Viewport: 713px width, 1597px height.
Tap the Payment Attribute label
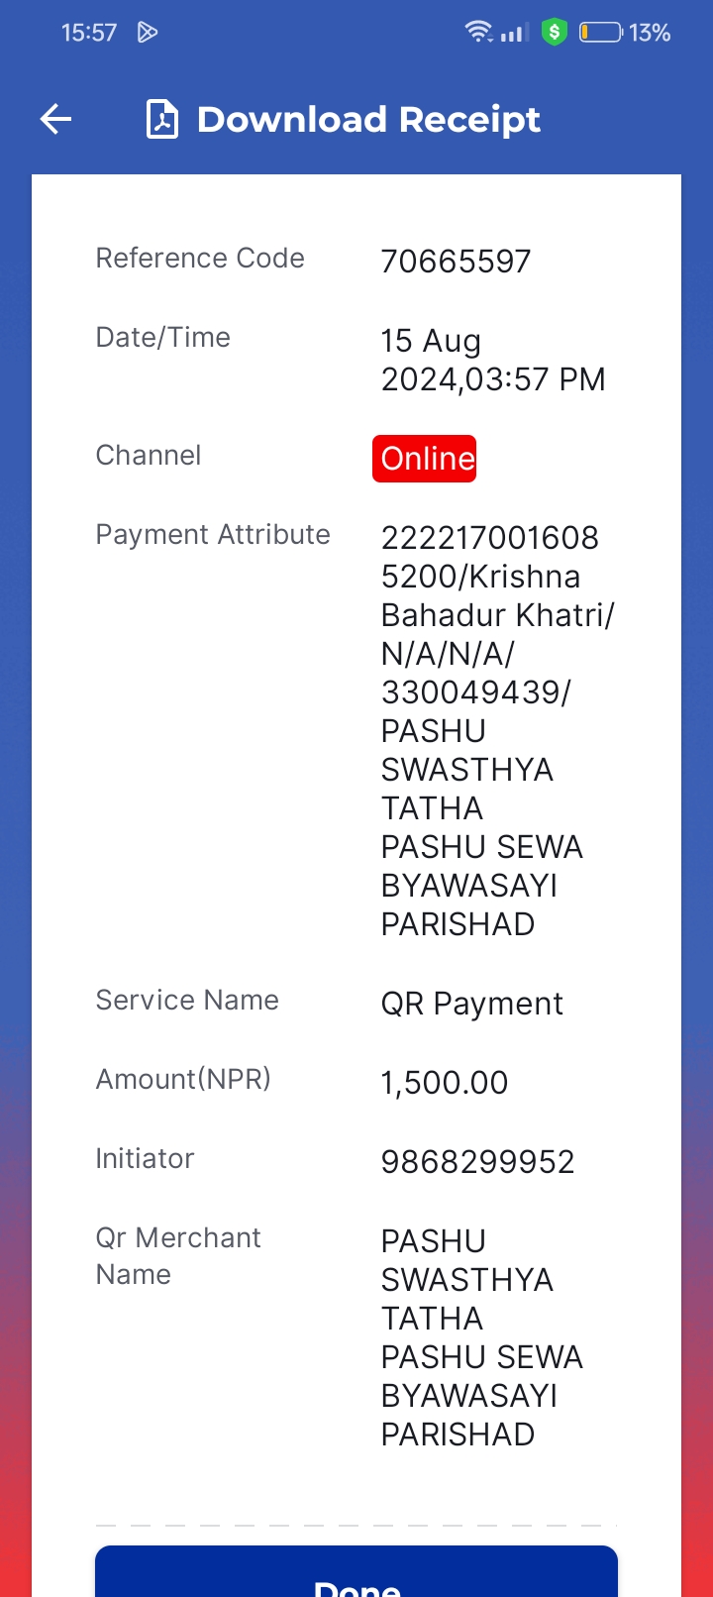pos(213,534)
